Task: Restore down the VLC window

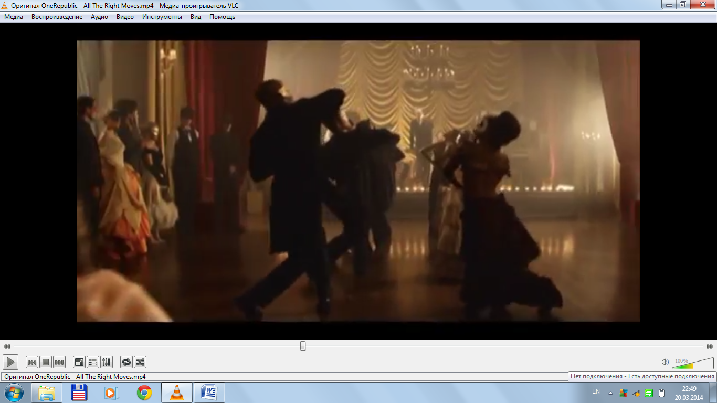Action: [x=682, y=4]
